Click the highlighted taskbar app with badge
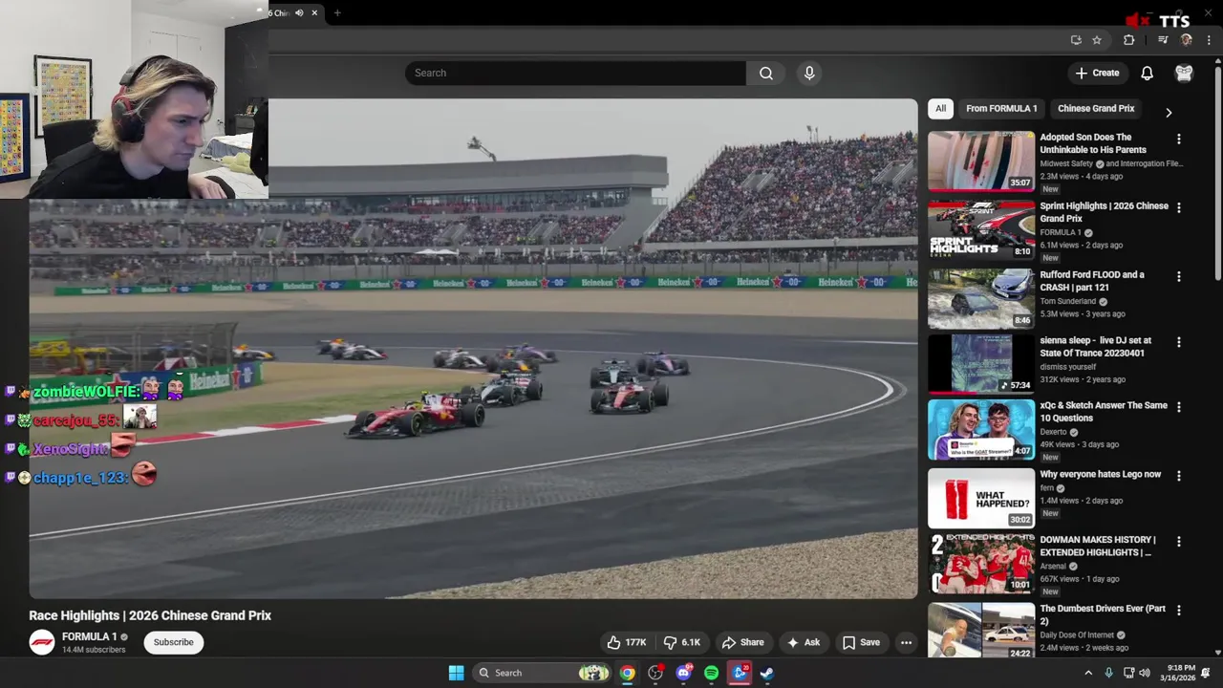Screen dimensions: 1223x688 (x=739, y=673)
